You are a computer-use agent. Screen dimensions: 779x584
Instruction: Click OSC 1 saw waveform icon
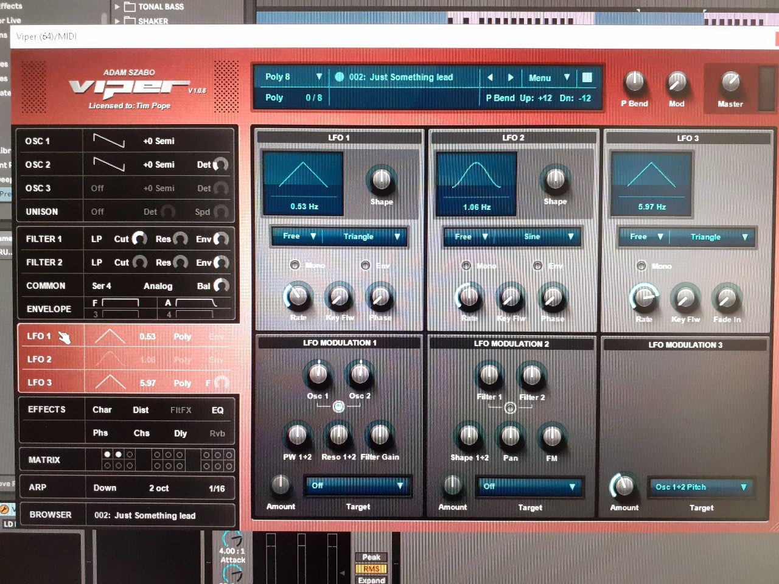[108, 141]
